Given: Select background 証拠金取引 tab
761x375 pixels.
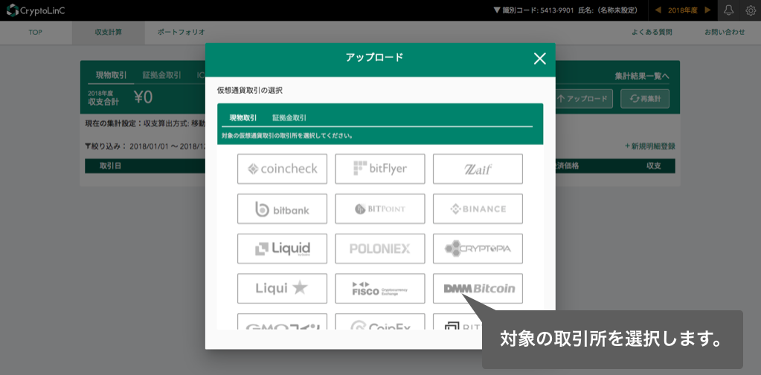Looking at the screenshot, I should [x=161, y=75].
